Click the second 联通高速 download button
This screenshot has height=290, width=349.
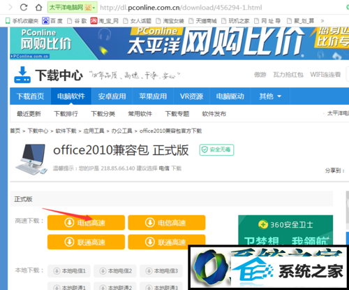167,242
